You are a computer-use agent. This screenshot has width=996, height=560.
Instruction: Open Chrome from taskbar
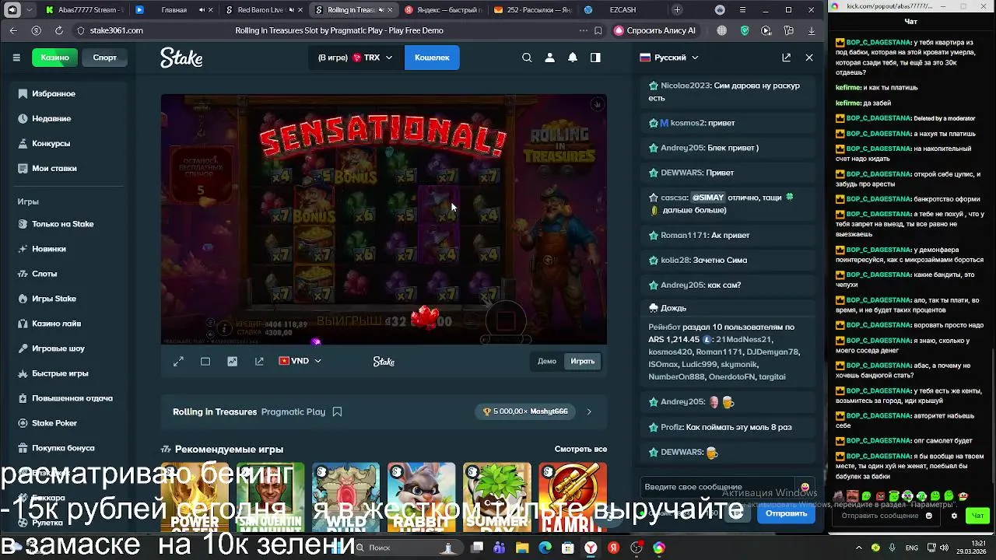(x=659, y=548)
